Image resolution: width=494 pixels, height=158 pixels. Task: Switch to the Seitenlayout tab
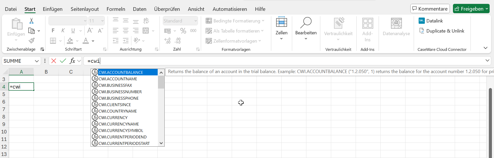[85, 9]
